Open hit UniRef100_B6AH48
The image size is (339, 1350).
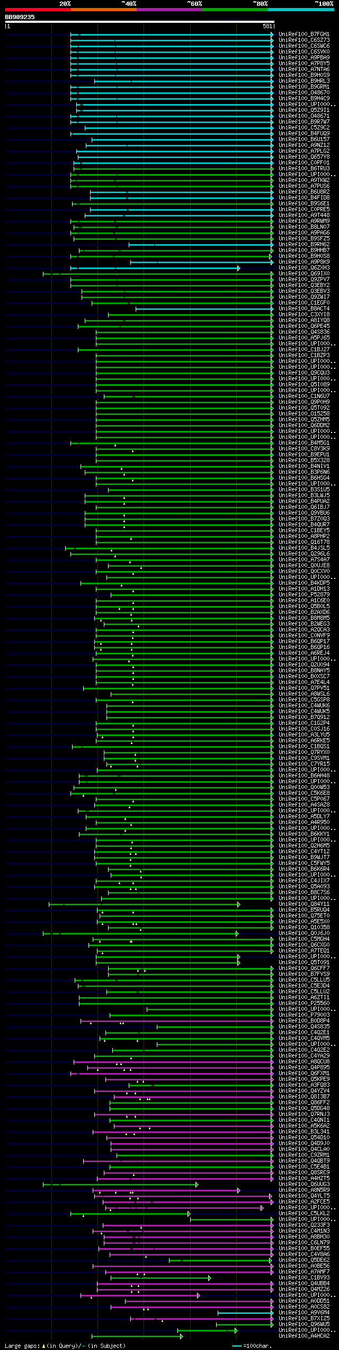pyautogui.click(x=304, y=776)
